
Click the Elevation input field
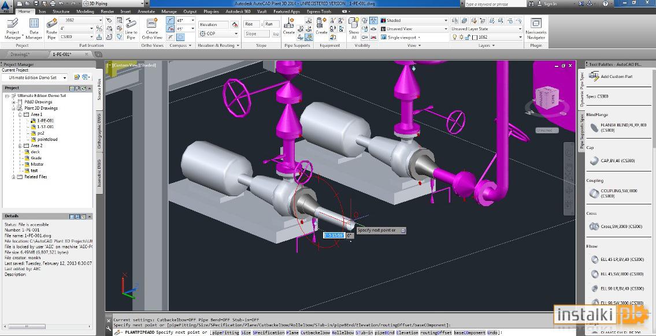pos(213,25)
